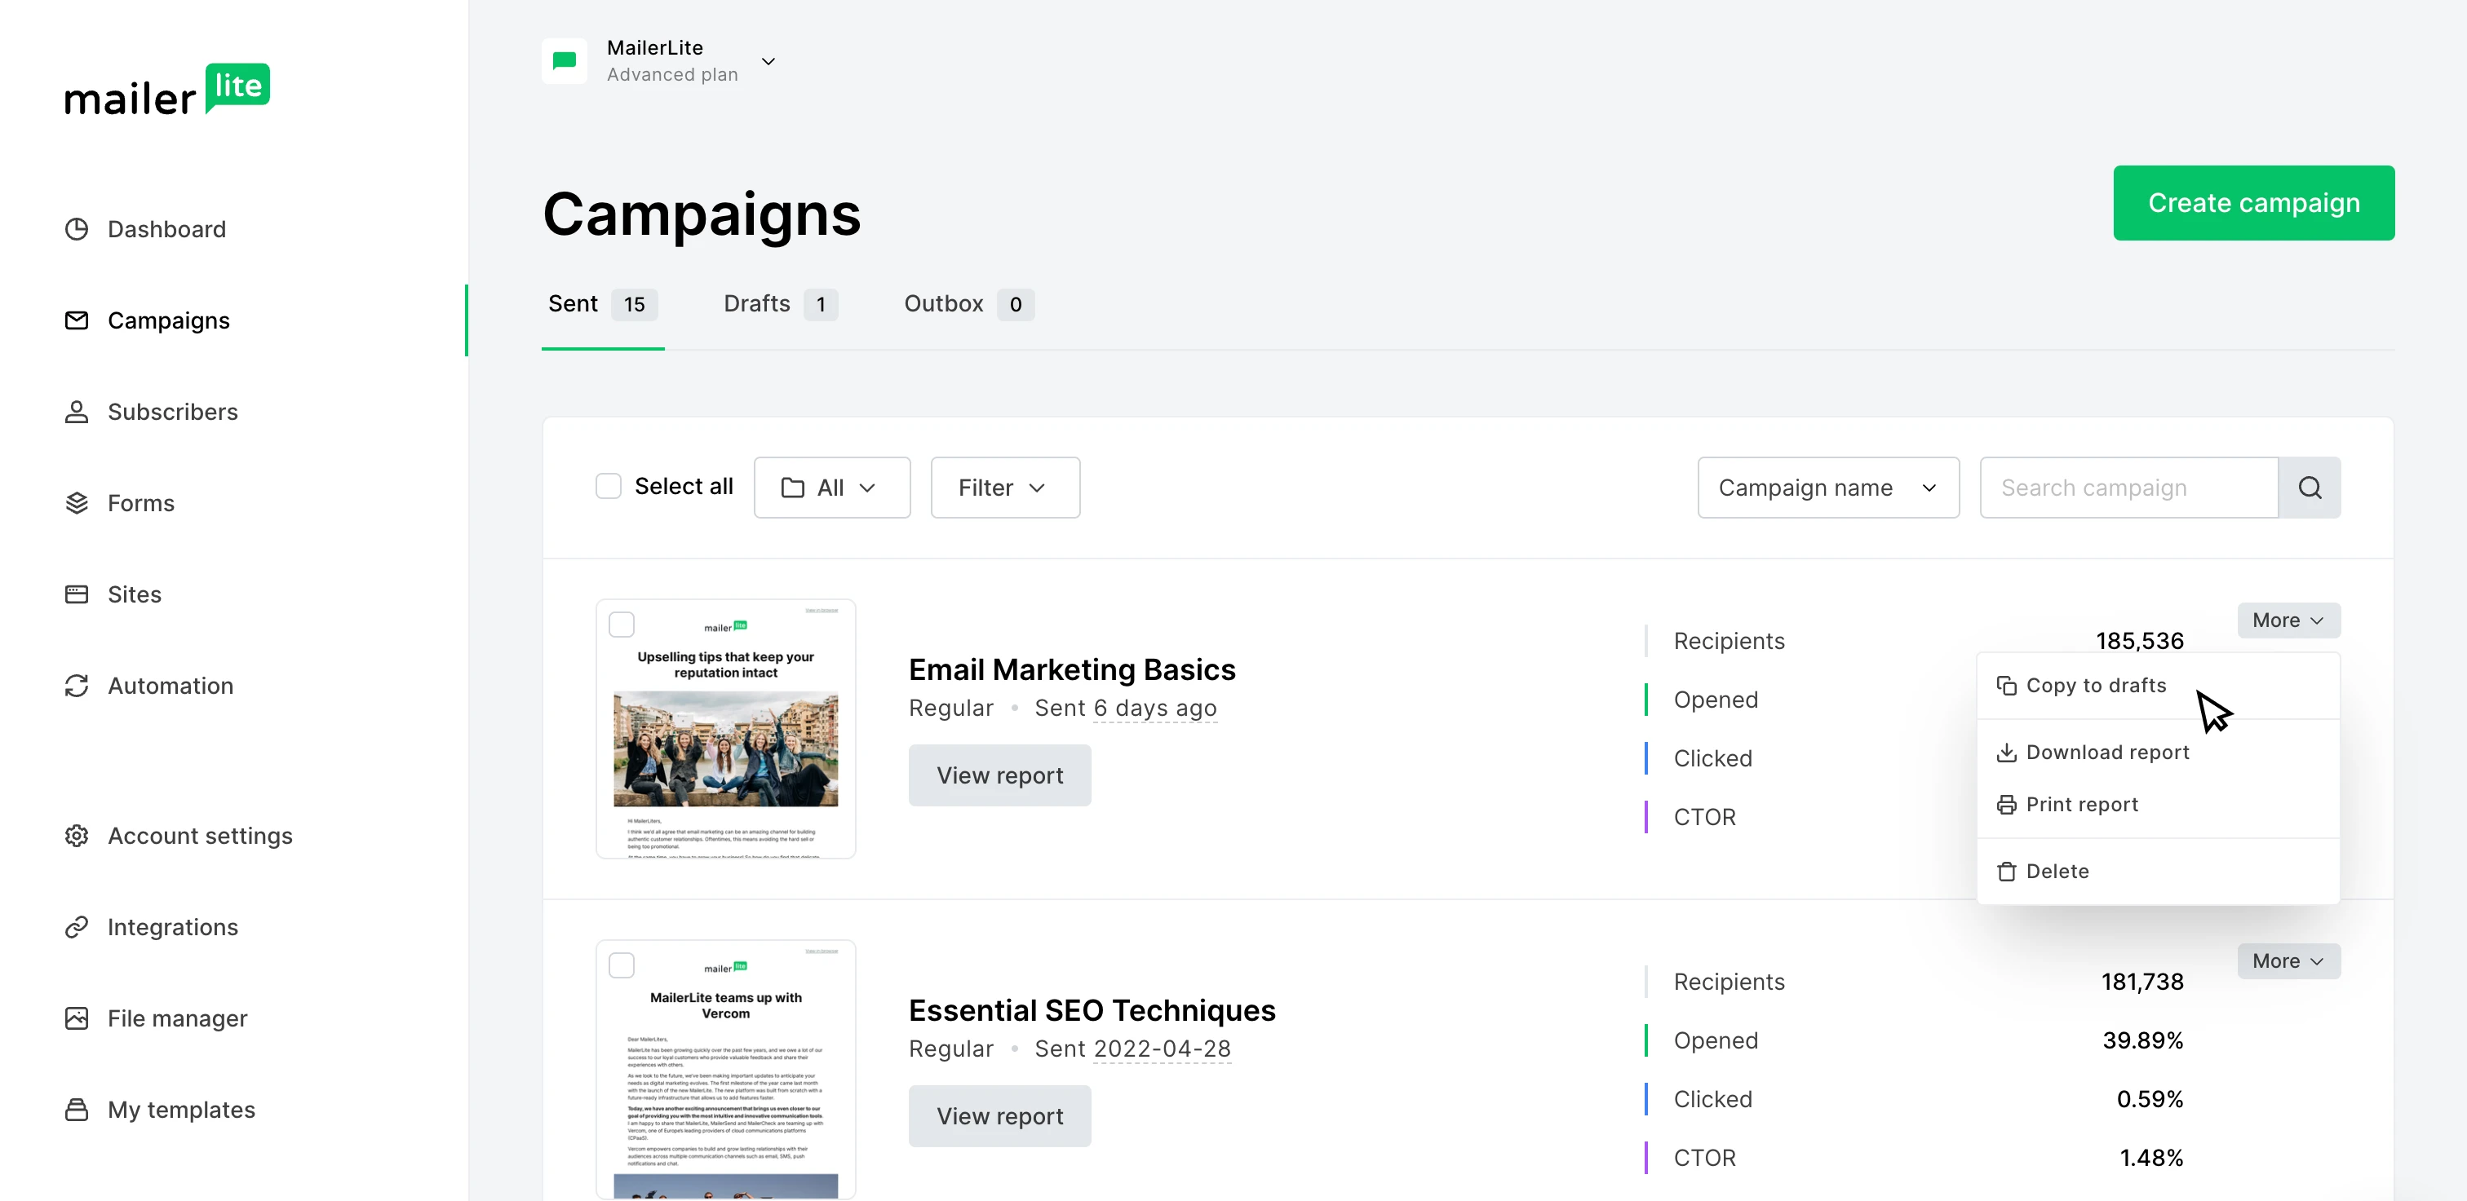Click the Subscribers person icon

click(x=77, y=412)
